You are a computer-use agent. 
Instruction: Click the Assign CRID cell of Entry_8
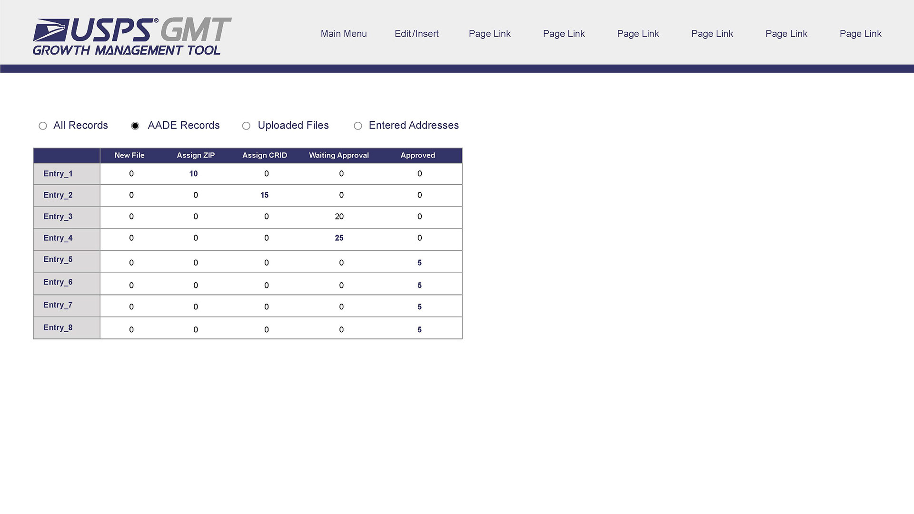point(267,330)
